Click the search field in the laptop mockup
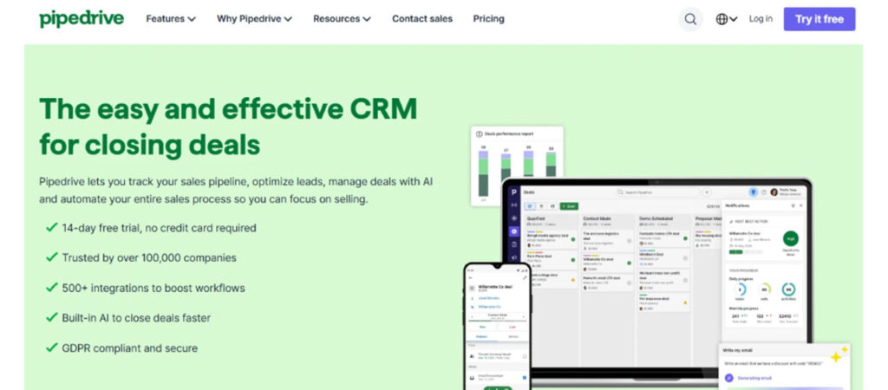The width and height of the screenshot is (888, 390). click(x=659, y=192)
